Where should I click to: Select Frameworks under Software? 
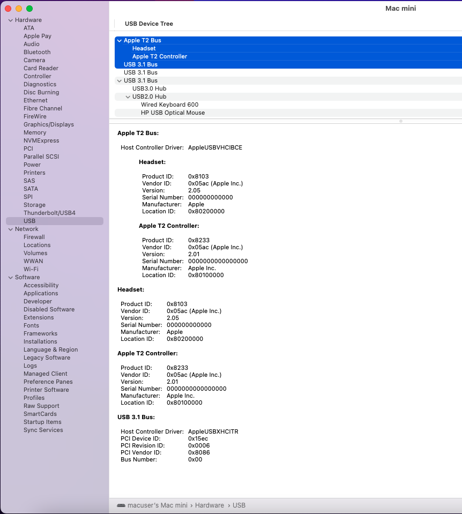(x=40, y=333)
